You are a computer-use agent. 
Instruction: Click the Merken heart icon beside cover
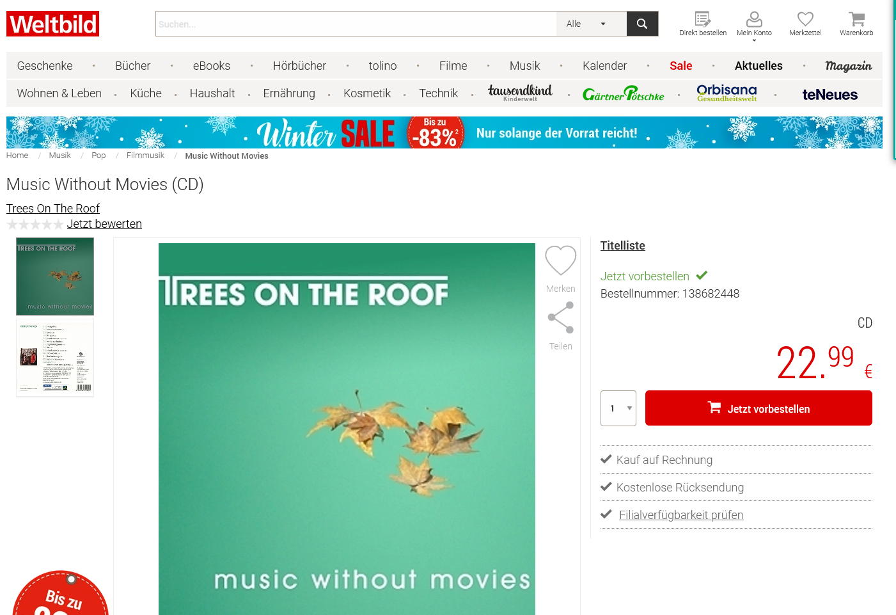pyautogui.click(x=560, y=261)
